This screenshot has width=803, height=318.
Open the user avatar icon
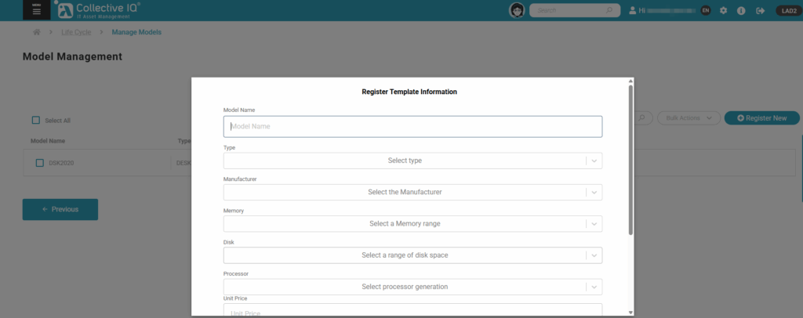point(517,10)
